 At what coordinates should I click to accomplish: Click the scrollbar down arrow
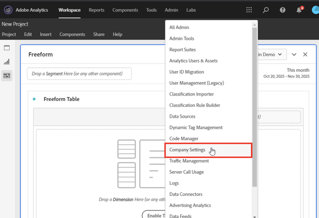pyautogui.click(x=254, y=217)
